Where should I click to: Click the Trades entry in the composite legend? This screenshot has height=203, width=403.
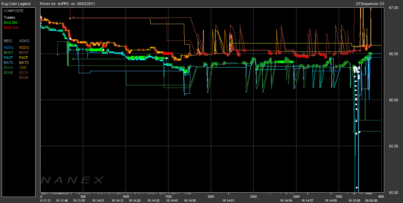coord(9,17)
